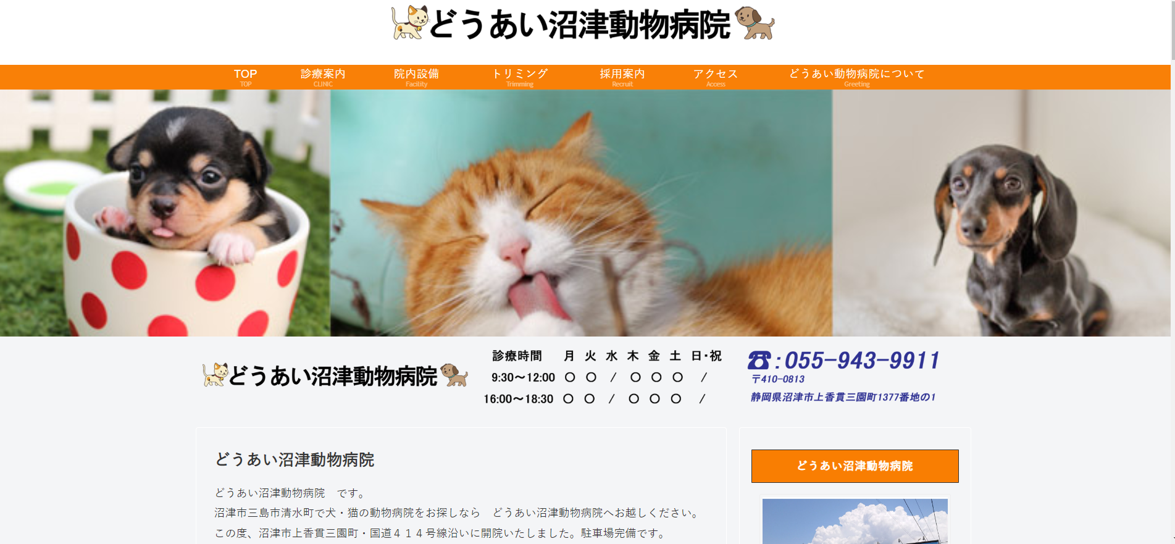Image resolution: width=1175 pixels, height=544 pixels.
Task: Click the 土 column header in schedule
Action: (x=675, y=356)
